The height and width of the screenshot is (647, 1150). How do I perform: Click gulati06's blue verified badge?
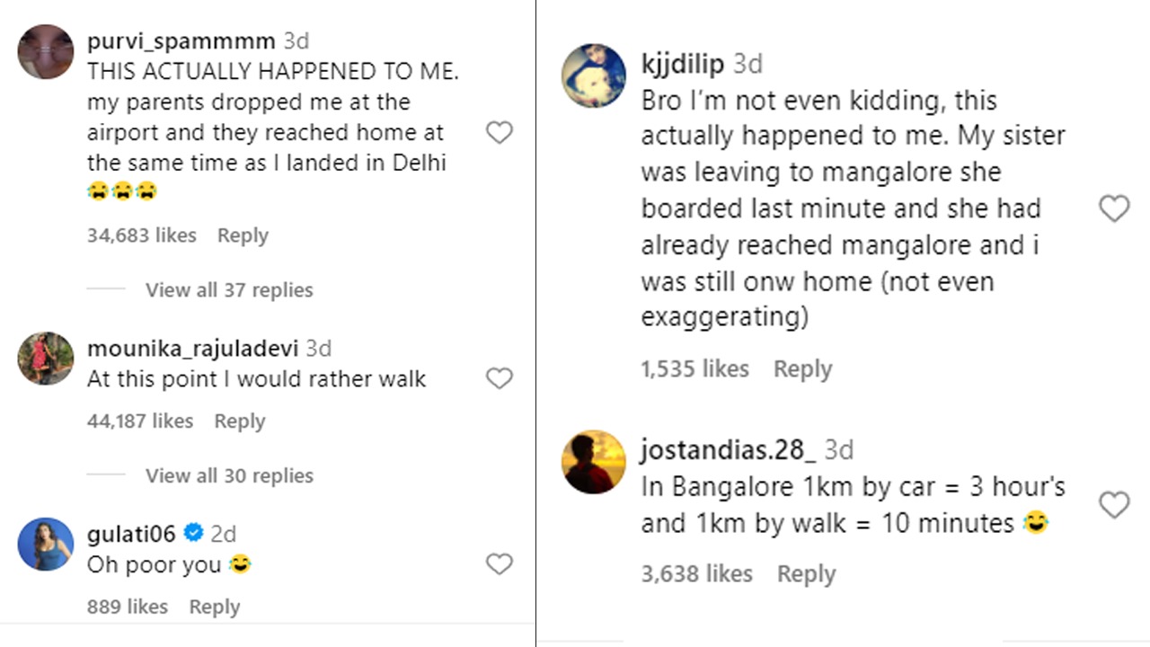[193, 534]
